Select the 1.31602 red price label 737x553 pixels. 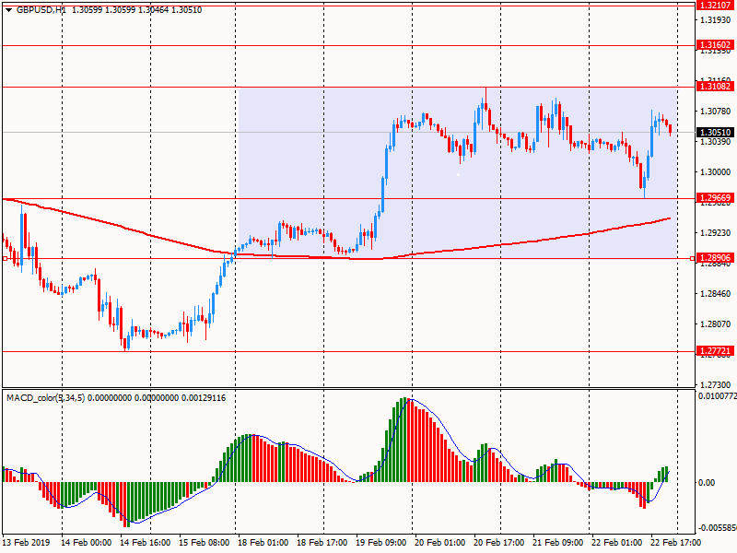[x=715, y=45]
